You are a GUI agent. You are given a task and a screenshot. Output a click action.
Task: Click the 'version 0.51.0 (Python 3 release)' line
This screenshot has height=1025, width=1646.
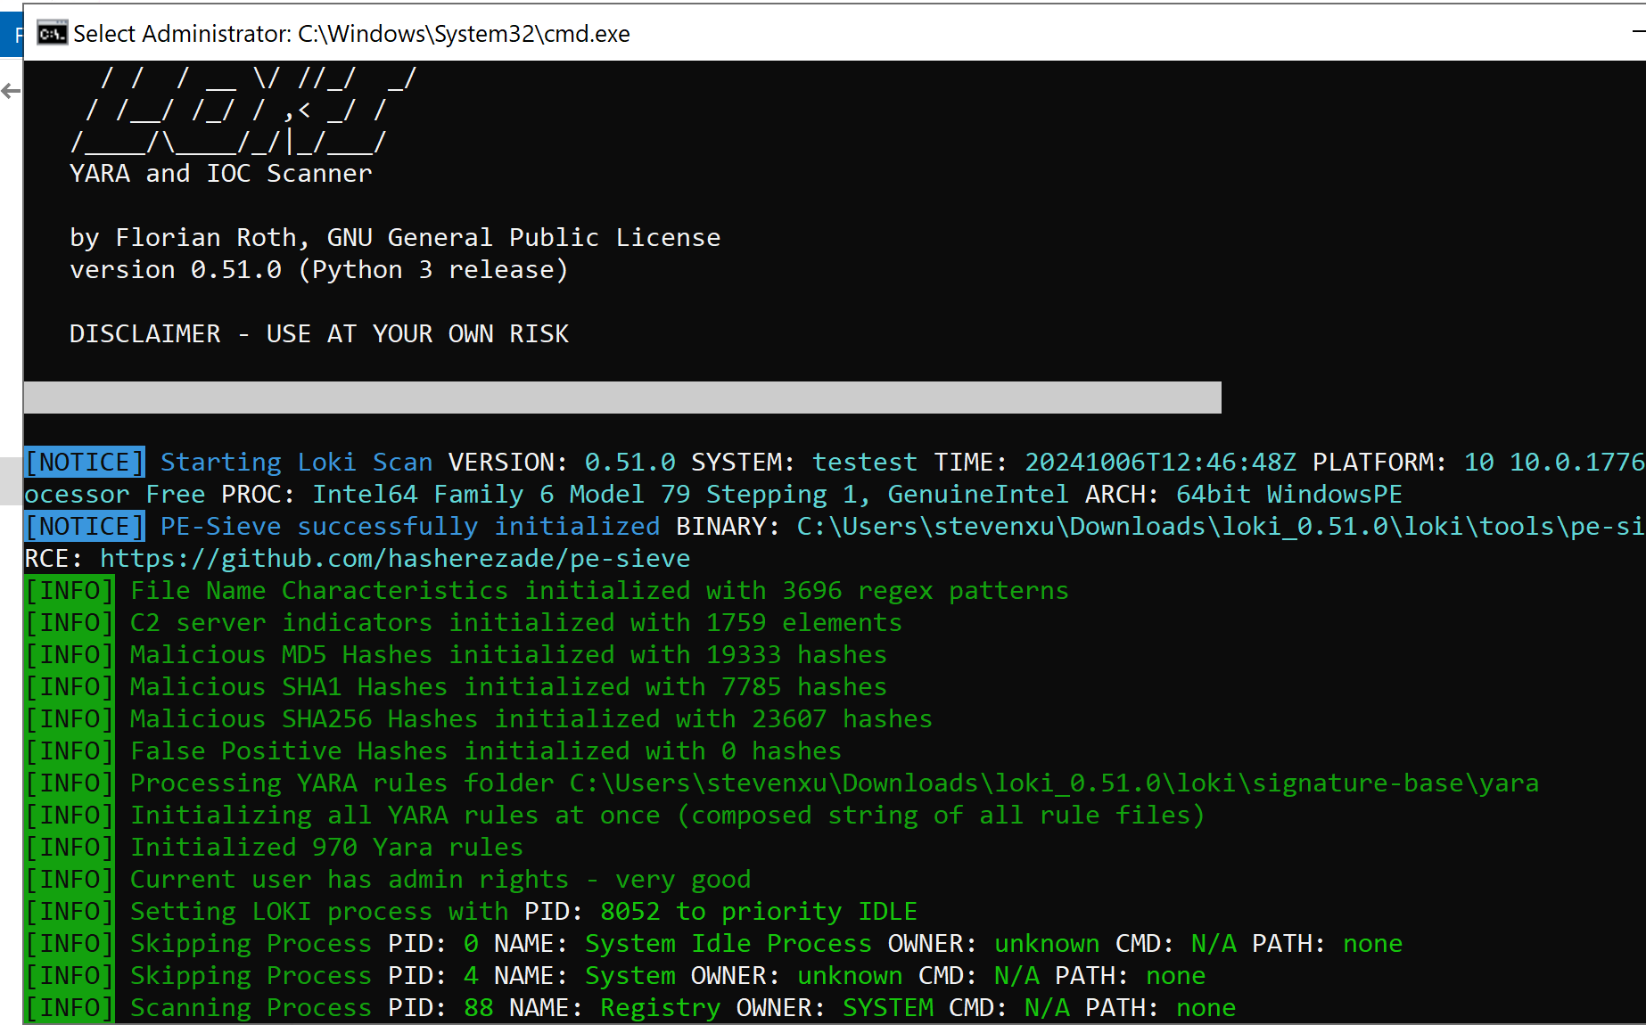click(318, 270)
